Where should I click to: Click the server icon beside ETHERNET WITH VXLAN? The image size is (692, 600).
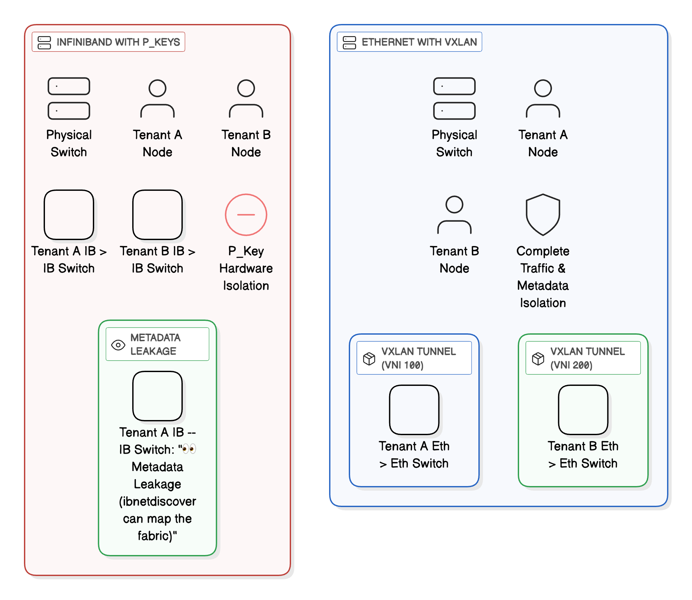(349, 41)
